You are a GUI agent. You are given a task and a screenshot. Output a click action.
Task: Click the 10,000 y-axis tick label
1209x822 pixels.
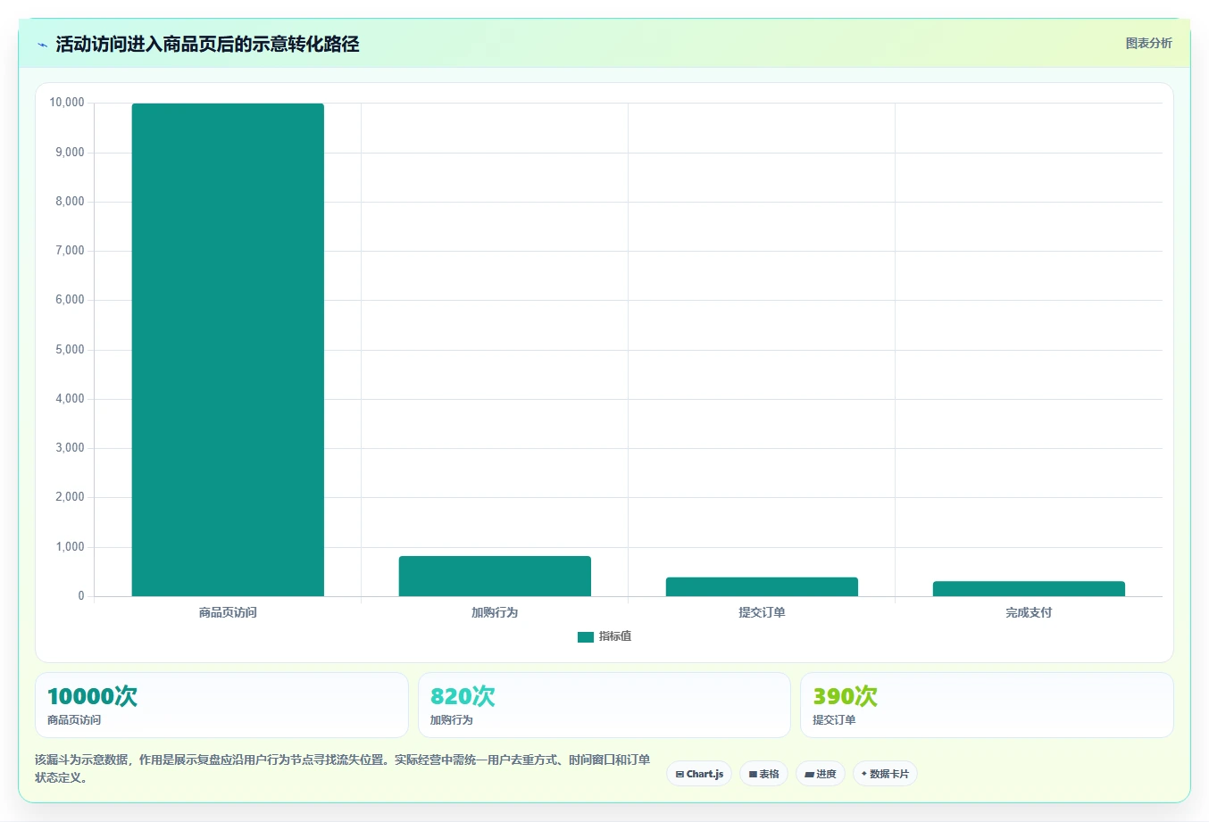67,103
